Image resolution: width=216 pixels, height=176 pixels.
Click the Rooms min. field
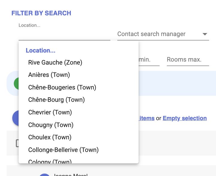149,60
